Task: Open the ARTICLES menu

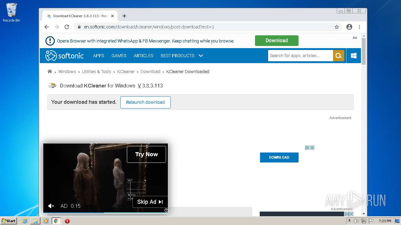Action: click(143, 56)
